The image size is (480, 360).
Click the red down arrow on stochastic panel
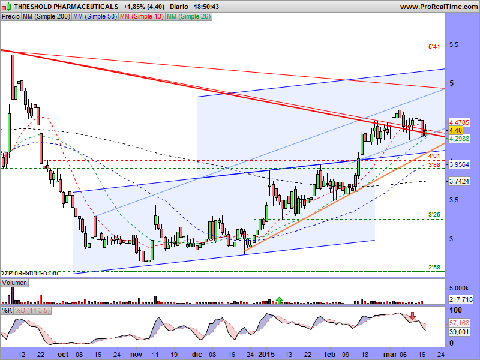point(413,316)
